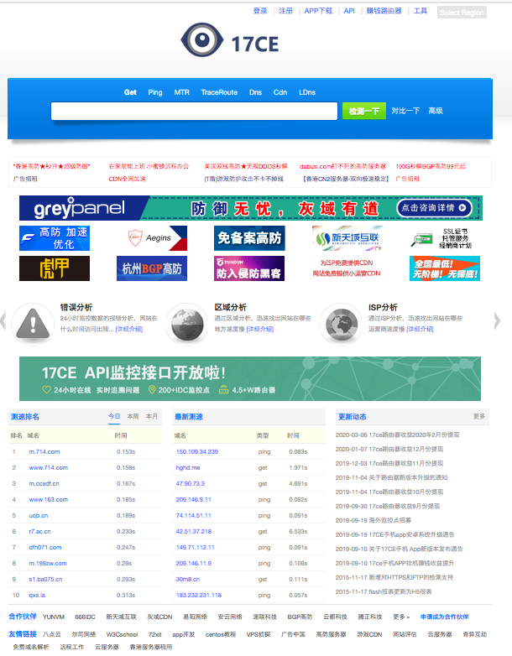
Task: Open the regional analysis globe icon
Action: pyautogui.click(x=186, y=323)
